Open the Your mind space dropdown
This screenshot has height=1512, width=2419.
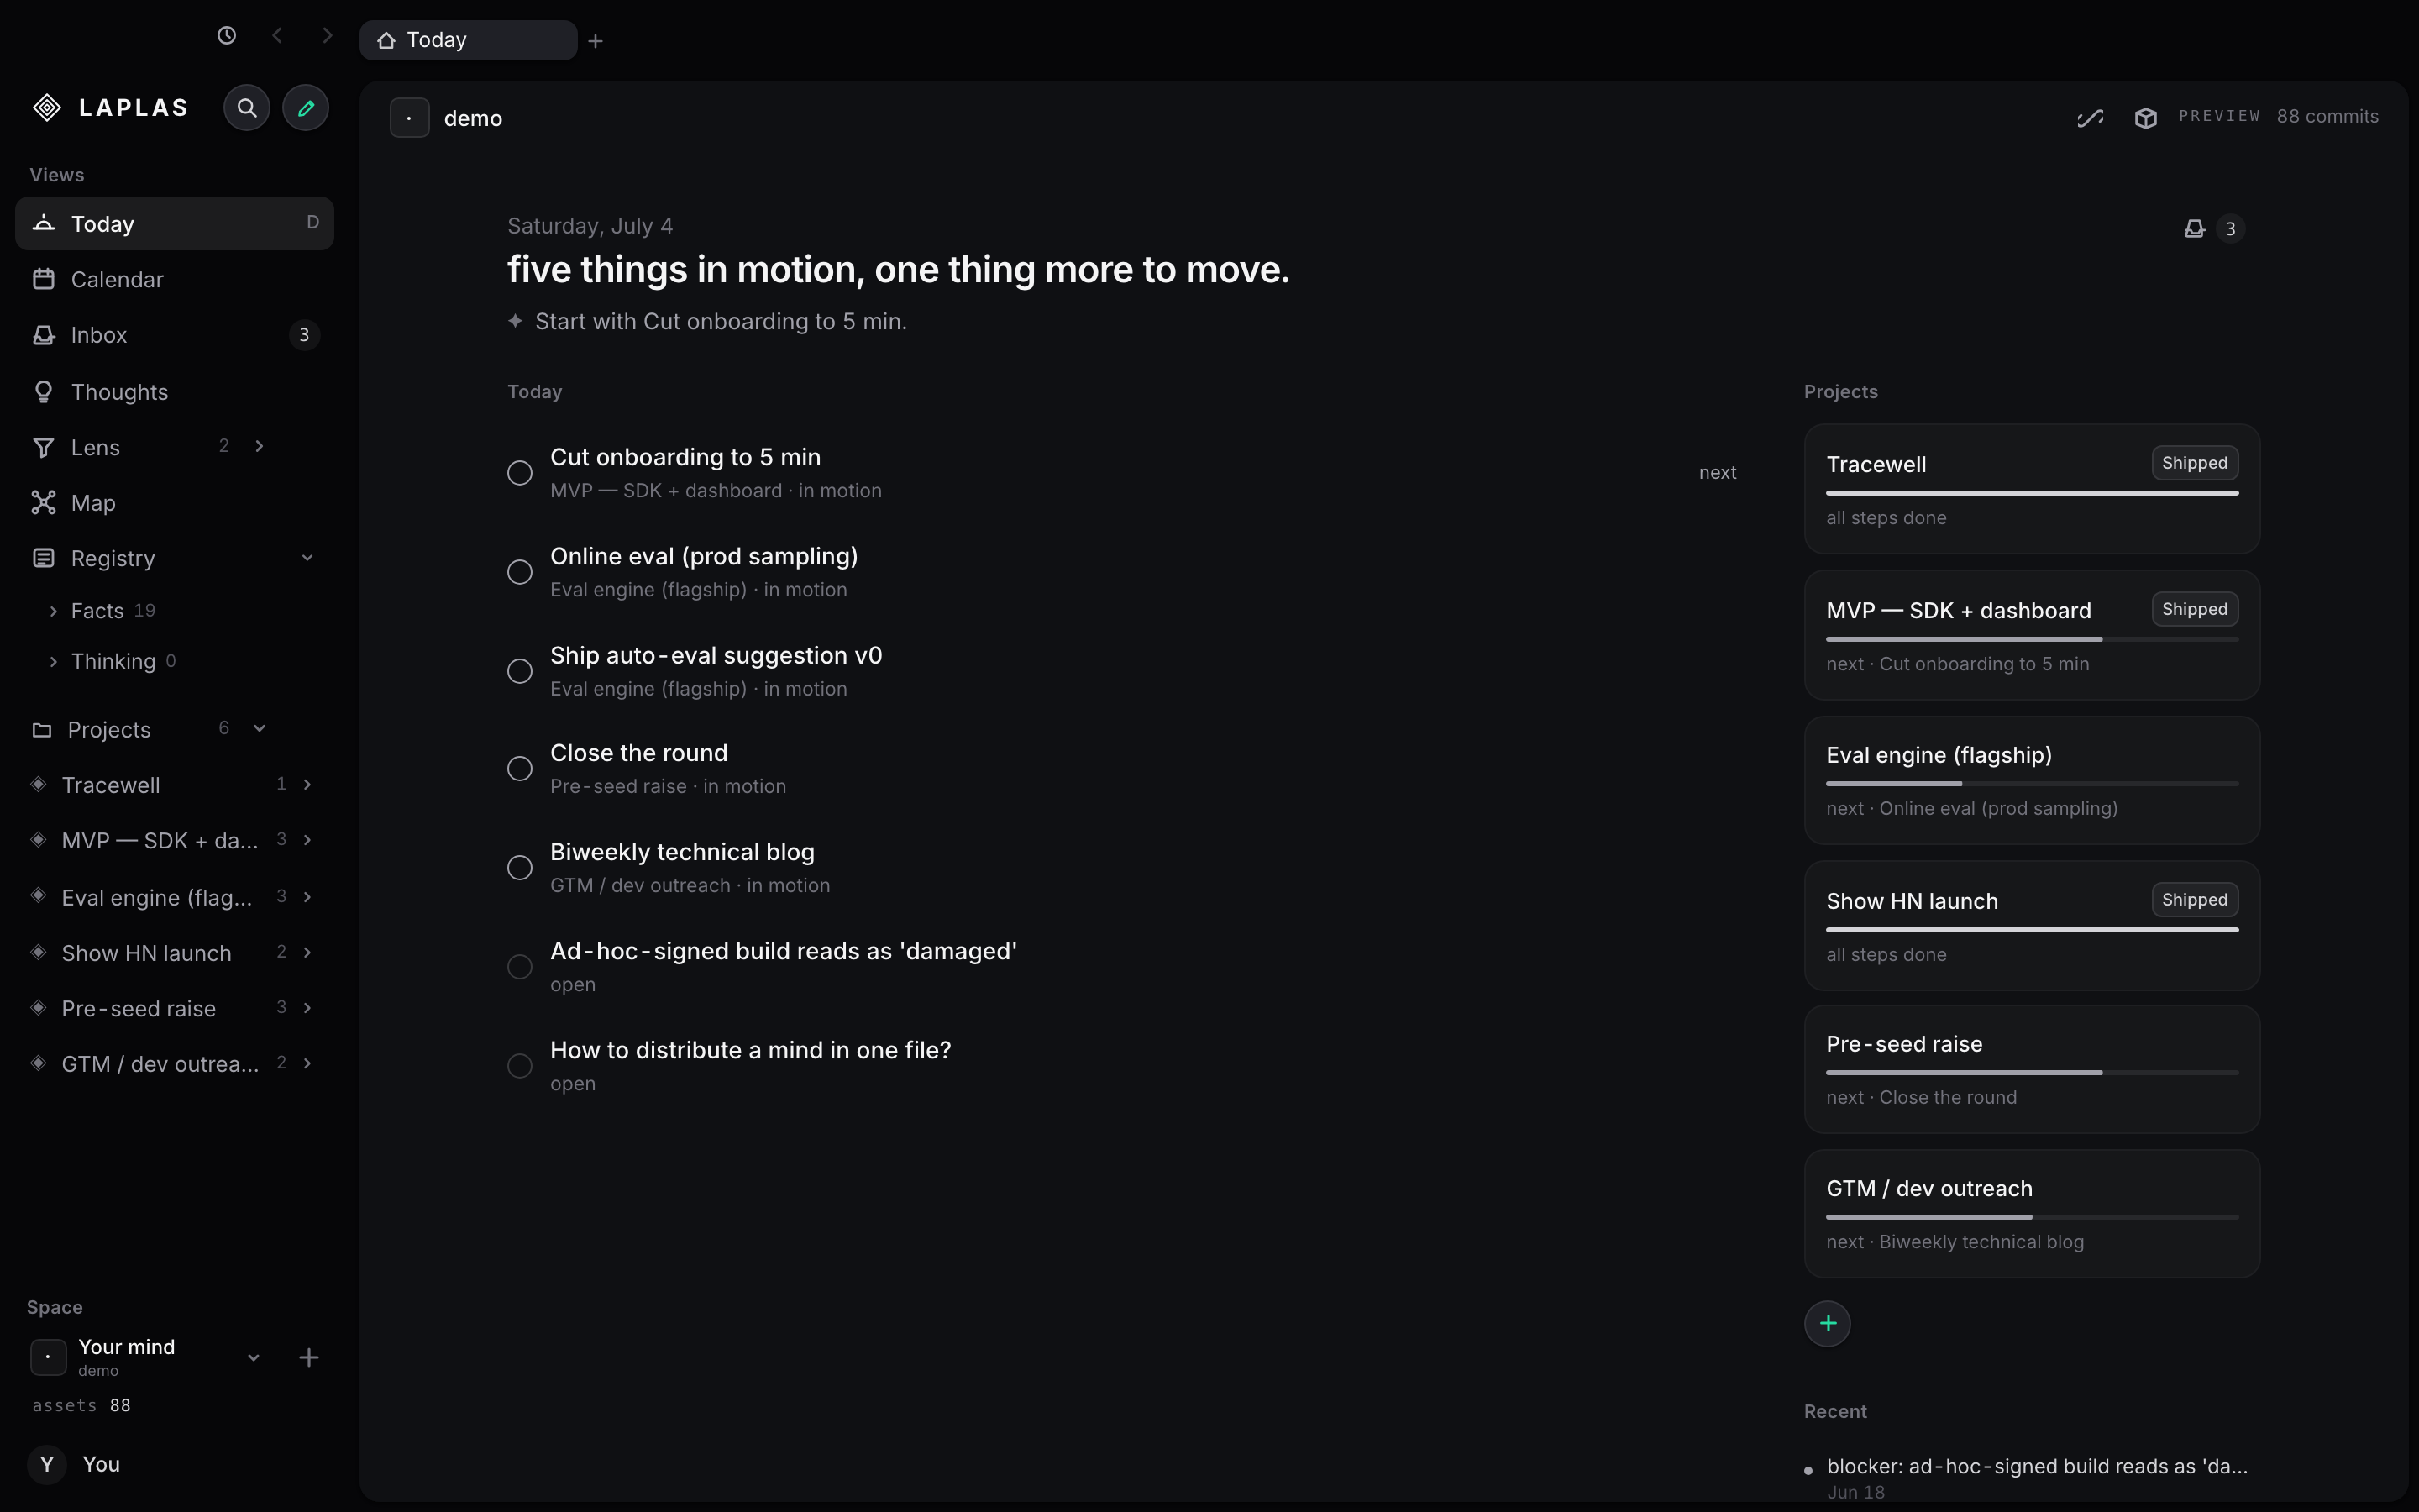[x=253, y=1358]
